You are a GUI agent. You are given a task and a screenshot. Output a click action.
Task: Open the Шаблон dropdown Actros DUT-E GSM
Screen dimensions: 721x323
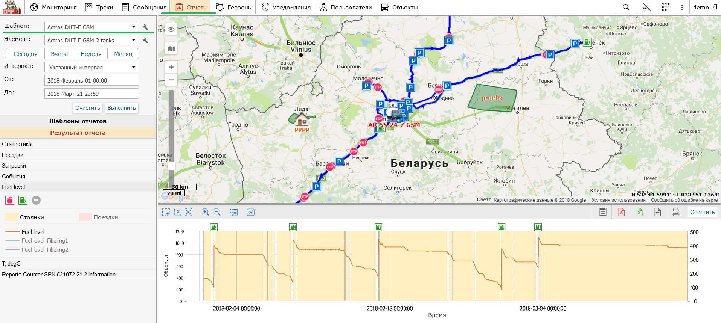91,27
